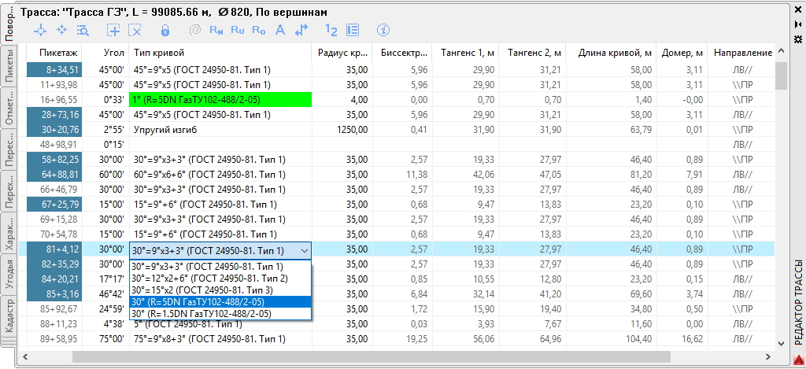Click the Rn radius toolbar icon

pos(216,30)
